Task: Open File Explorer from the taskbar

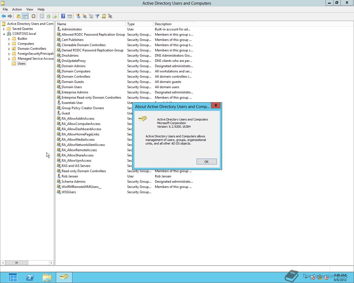Action: (47, 277)
